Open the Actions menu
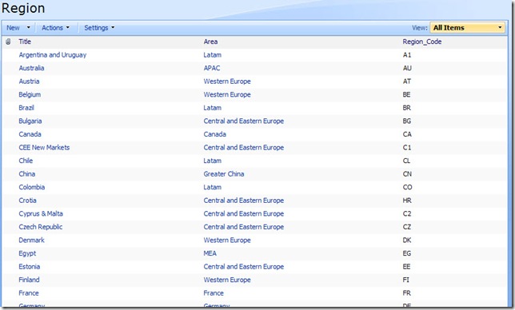Image resolution: width=515 pixels, height=310 pixels. pyautogui.click(x=55, y=28)
